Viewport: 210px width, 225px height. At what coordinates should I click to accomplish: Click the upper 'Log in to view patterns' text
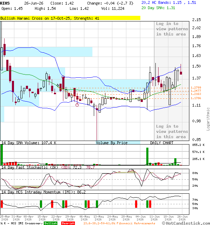[172, 29]
